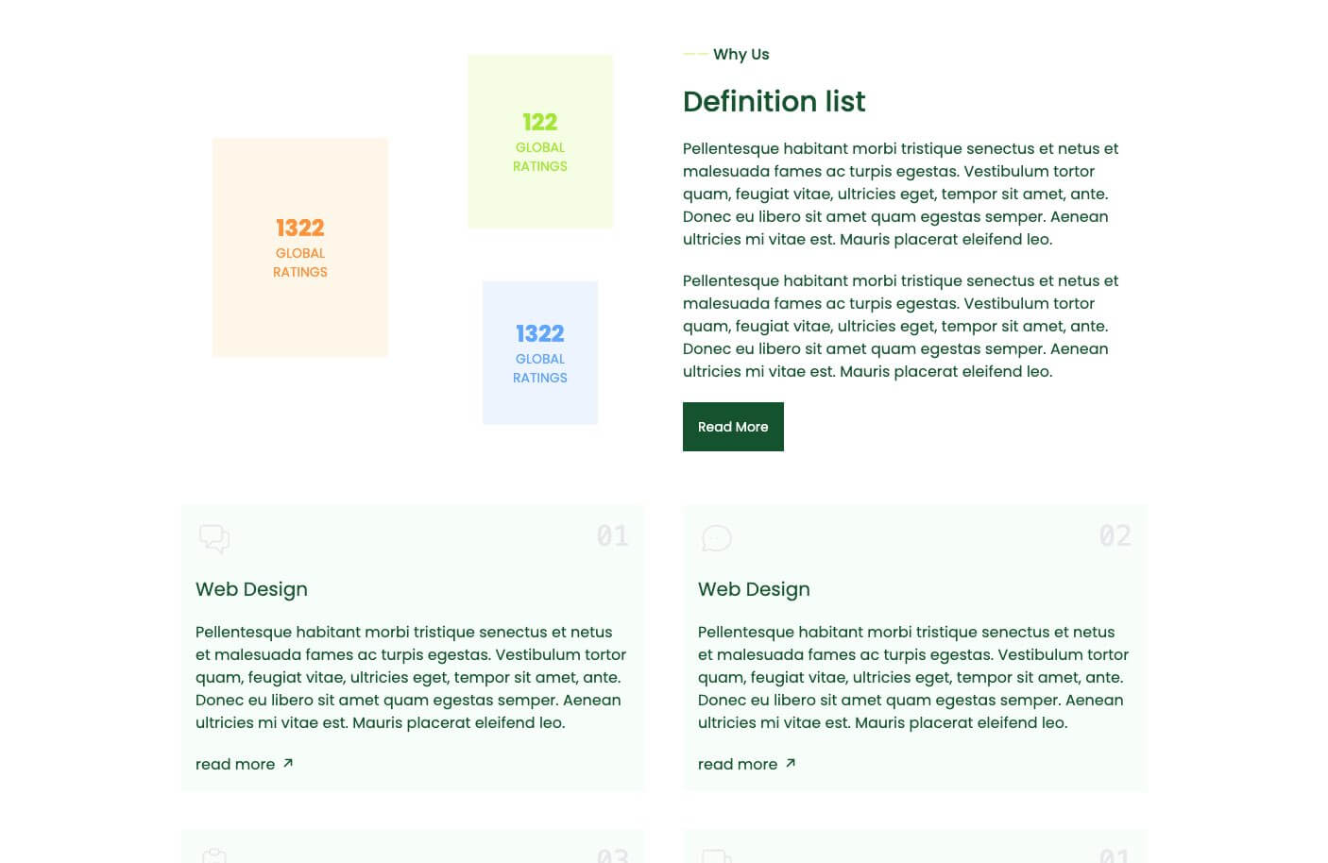Click the single speech bubble icon in card 02

[717, 538]
